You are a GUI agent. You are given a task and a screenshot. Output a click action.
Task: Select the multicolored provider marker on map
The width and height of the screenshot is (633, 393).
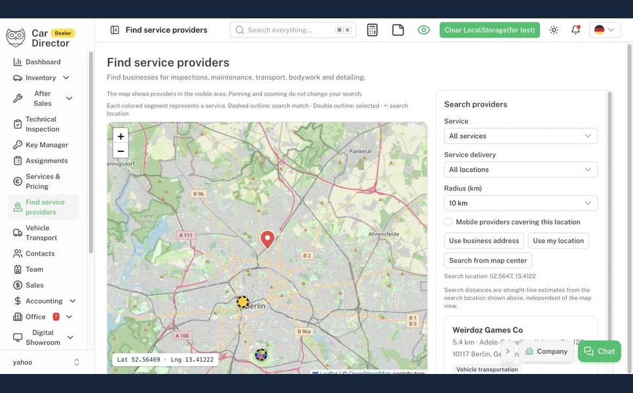(261, 354)
